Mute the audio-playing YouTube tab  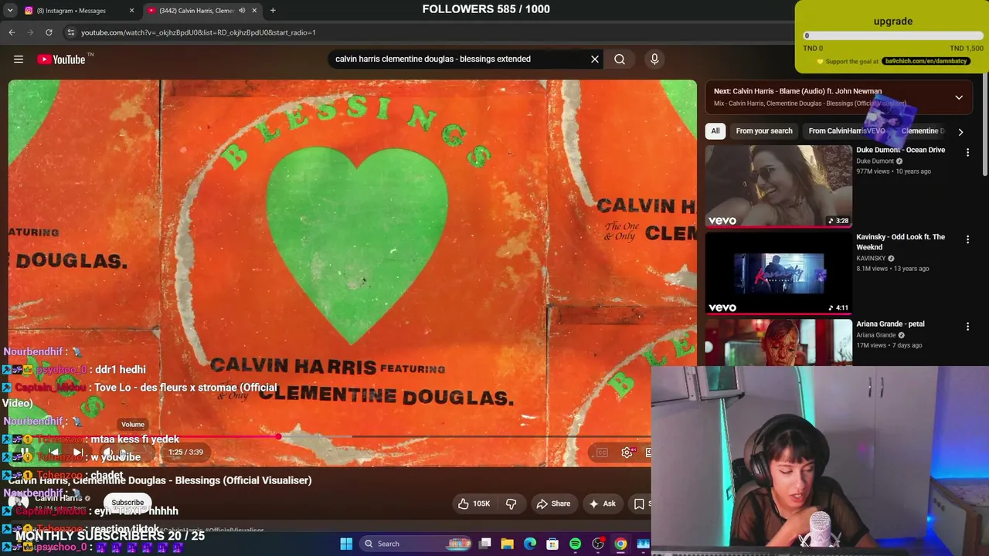[x=242, y=11]
